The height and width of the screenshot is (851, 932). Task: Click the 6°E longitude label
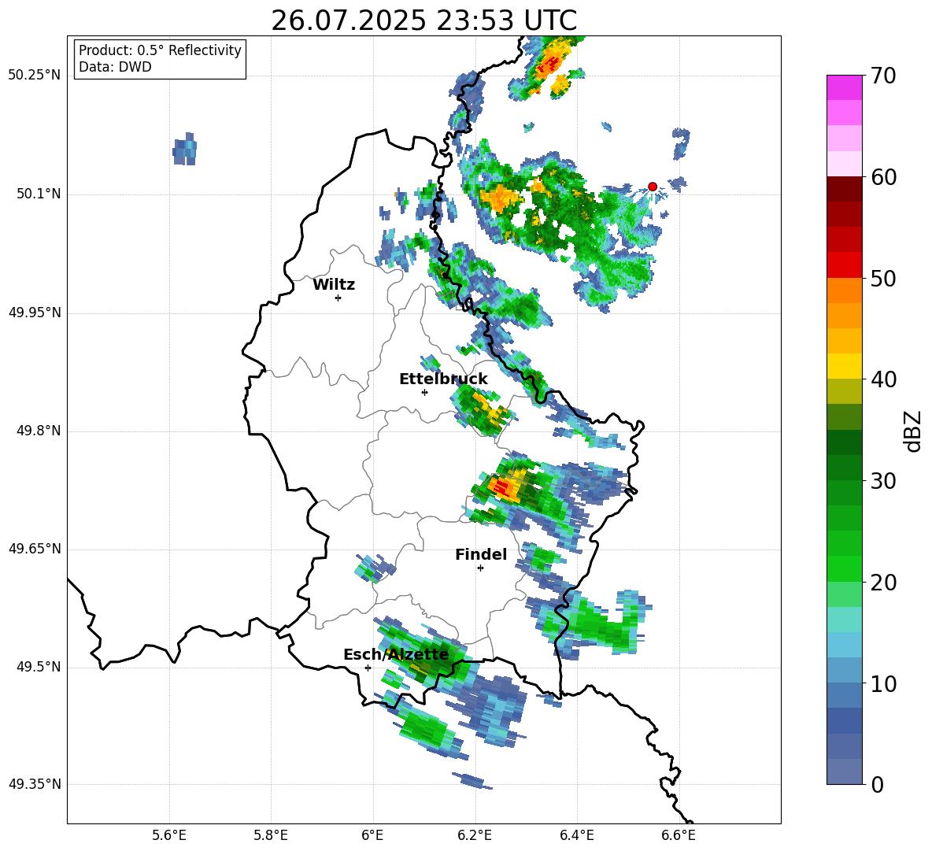tap(372, 835)
